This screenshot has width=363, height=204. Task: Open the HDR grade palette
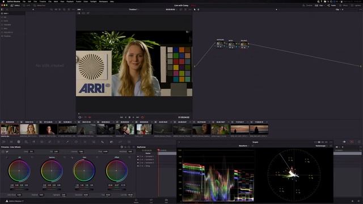(26, 142)
